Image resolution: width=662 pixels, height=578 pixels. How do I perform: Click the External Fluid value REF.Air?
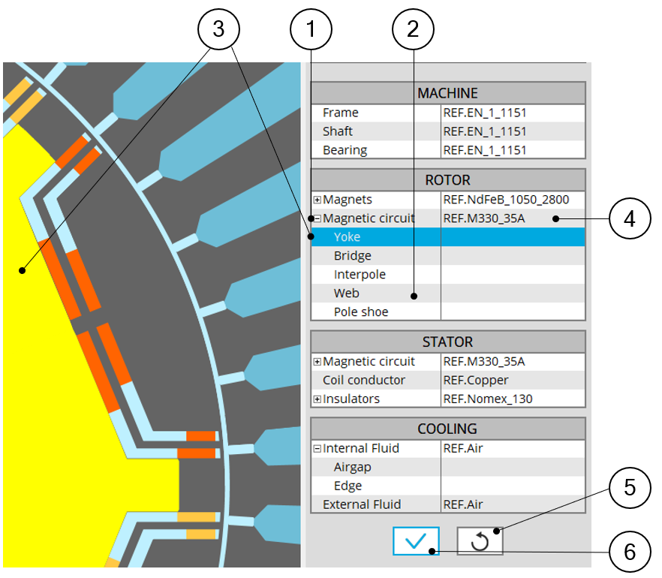click(463, 505)
